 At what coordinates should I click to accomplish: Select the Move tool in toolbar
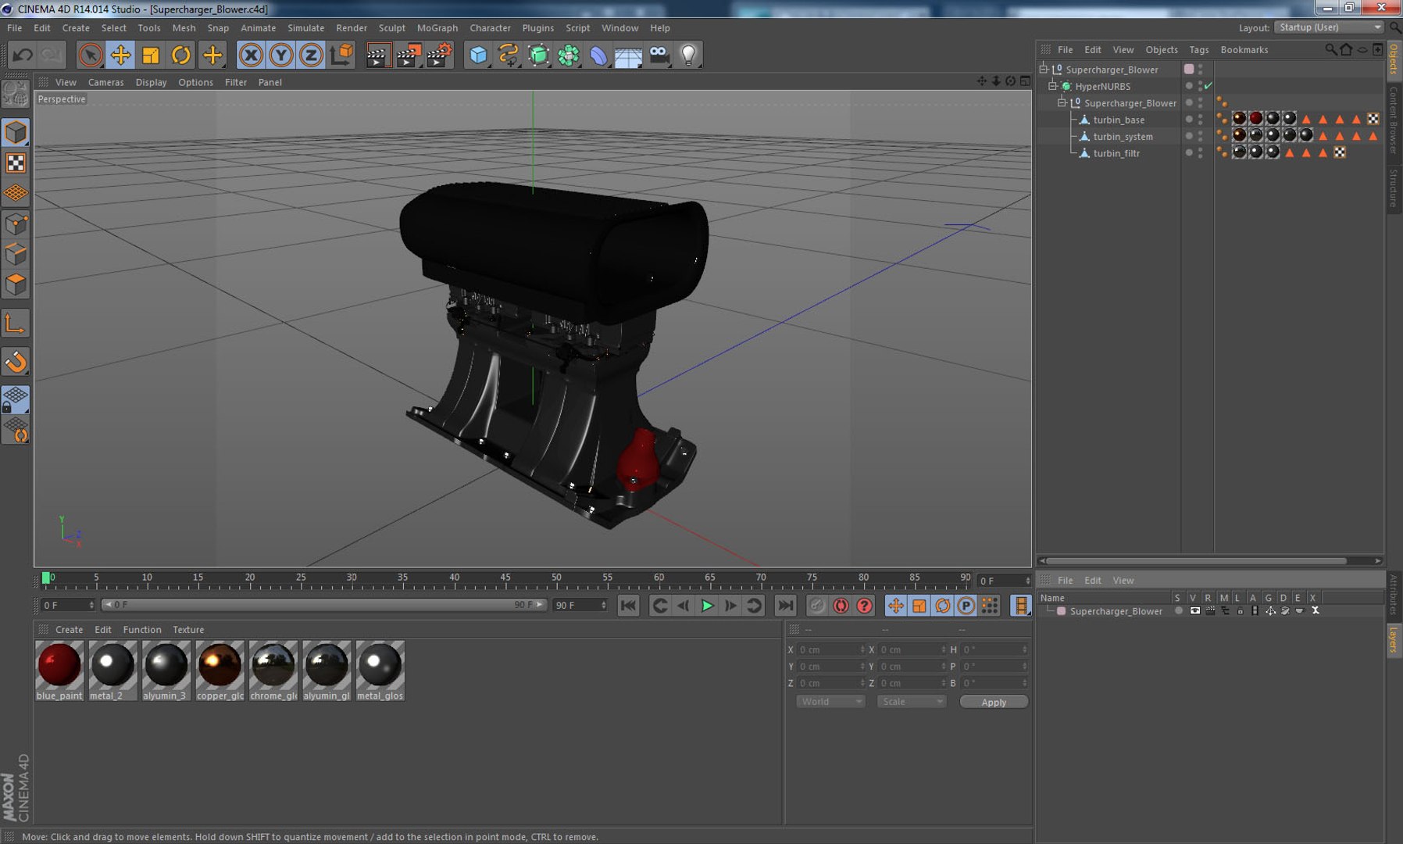(x=120, y=55)
